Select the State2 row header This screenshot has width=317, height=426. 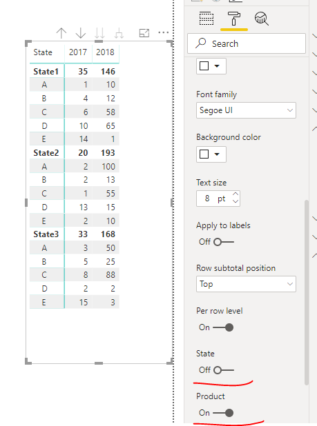(x=46, y=153)
